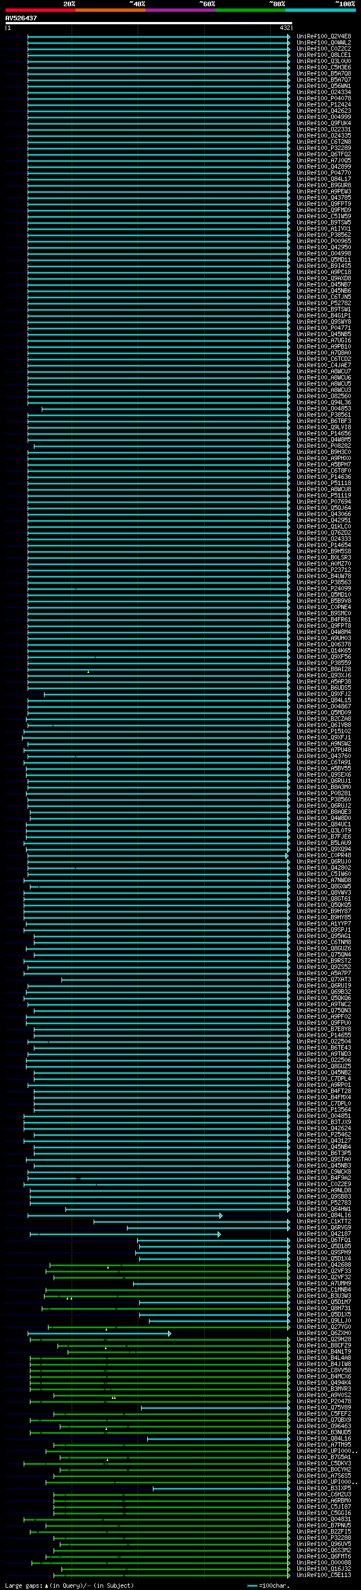Select hit label UniRef100_Q75V89
Viewport: 361px width, 1590px height.
click(x=324, y=1407)
